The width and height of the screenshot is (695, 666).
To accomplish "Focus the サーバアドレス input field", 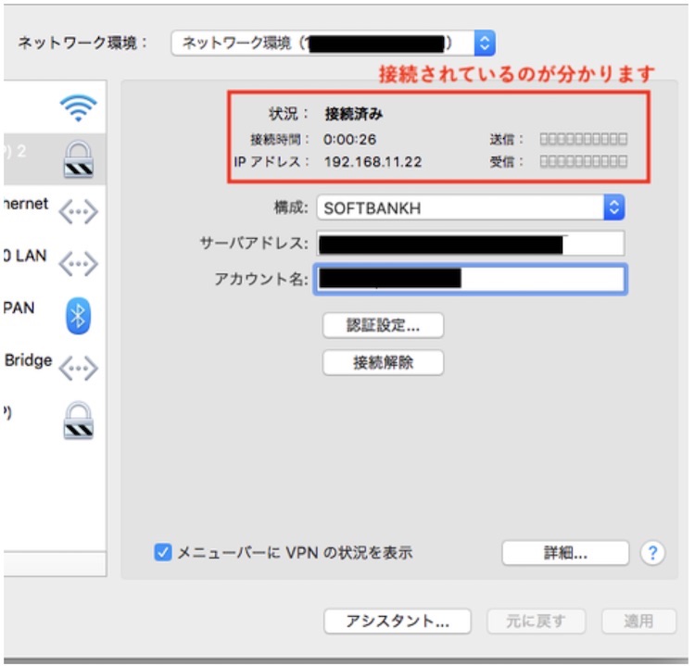I will click(x=471, y=244).
